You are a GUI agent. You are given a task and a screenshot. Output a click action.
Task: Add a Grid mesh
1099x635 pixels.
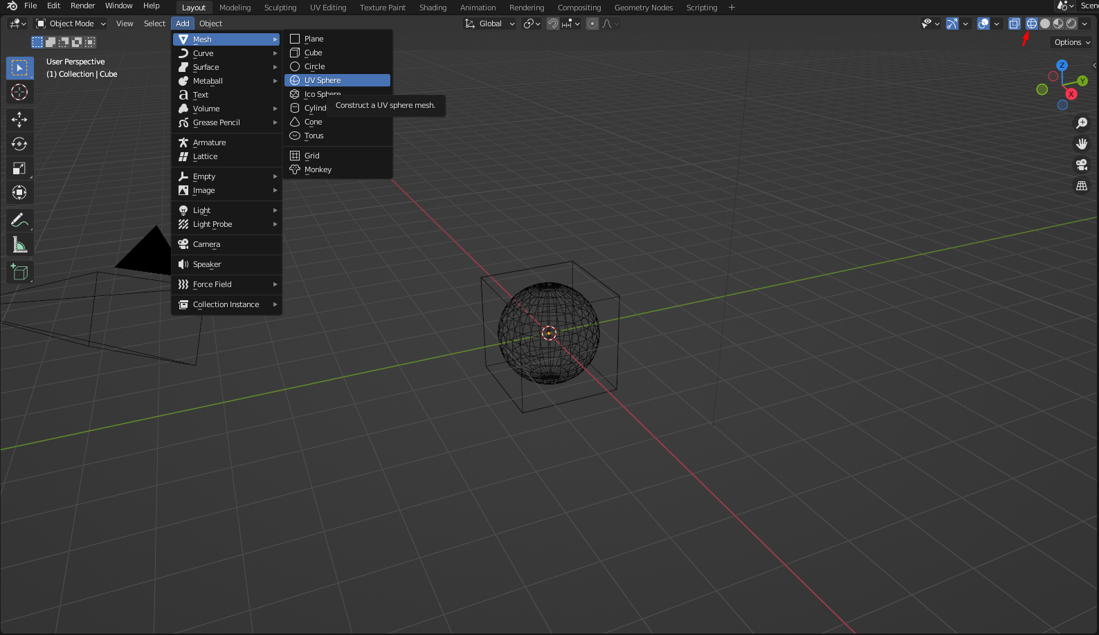pyautogui.click(x=338, y=156)
